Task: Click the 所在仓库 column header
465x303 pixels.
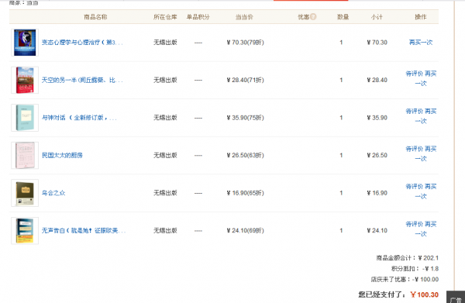Action: [165, 17]
